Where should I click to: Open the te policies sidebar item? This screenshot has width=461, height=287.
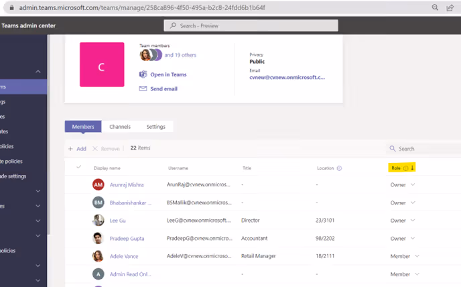11,162
